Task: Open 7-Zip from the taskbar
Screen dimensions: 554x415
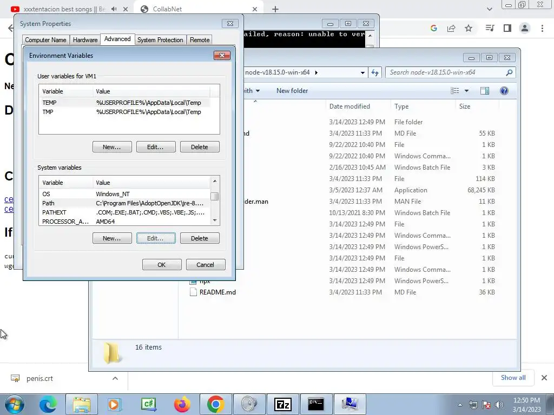Action: point(282,404)
